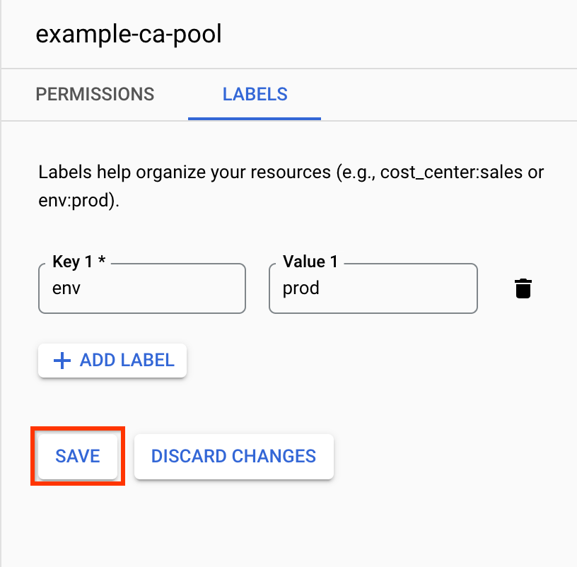Click the blue underline beneath Labels tab

[x=255, y=118]
